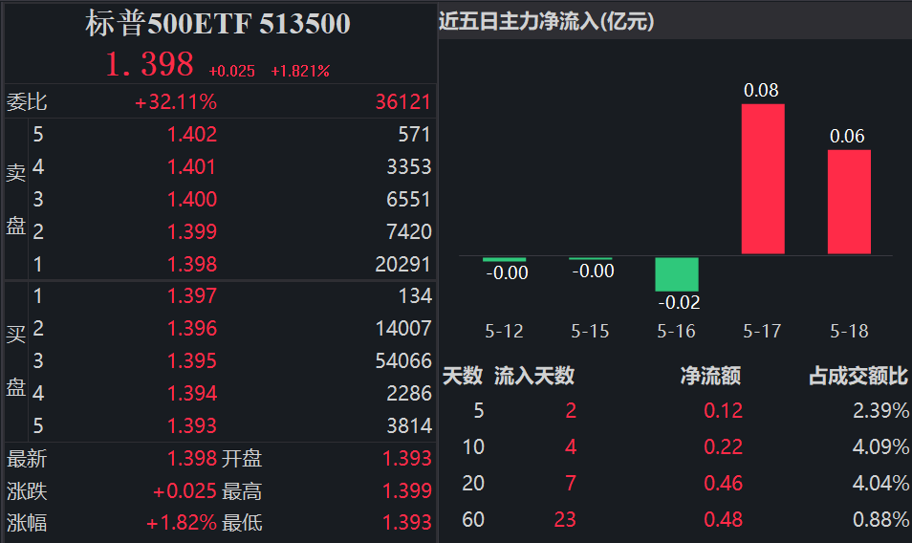Click the 标普500ETF 513500 title
Image resolution: width=912 pixels, height=543 pixels.
point(218,24)
